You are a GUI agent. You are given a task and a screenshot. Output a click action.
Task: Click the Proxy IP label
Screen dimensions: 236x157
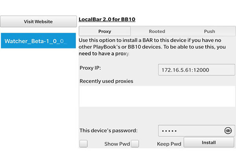(90, 68)
